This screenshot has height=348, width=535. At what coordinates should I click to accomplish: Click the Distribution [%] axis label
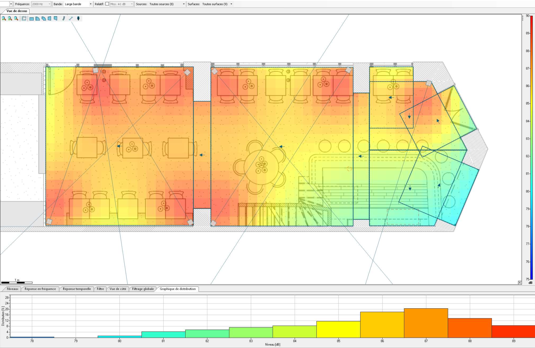[3, 316]
